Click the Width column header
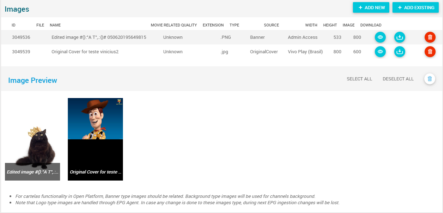443x213 pixels. [311, 25]
